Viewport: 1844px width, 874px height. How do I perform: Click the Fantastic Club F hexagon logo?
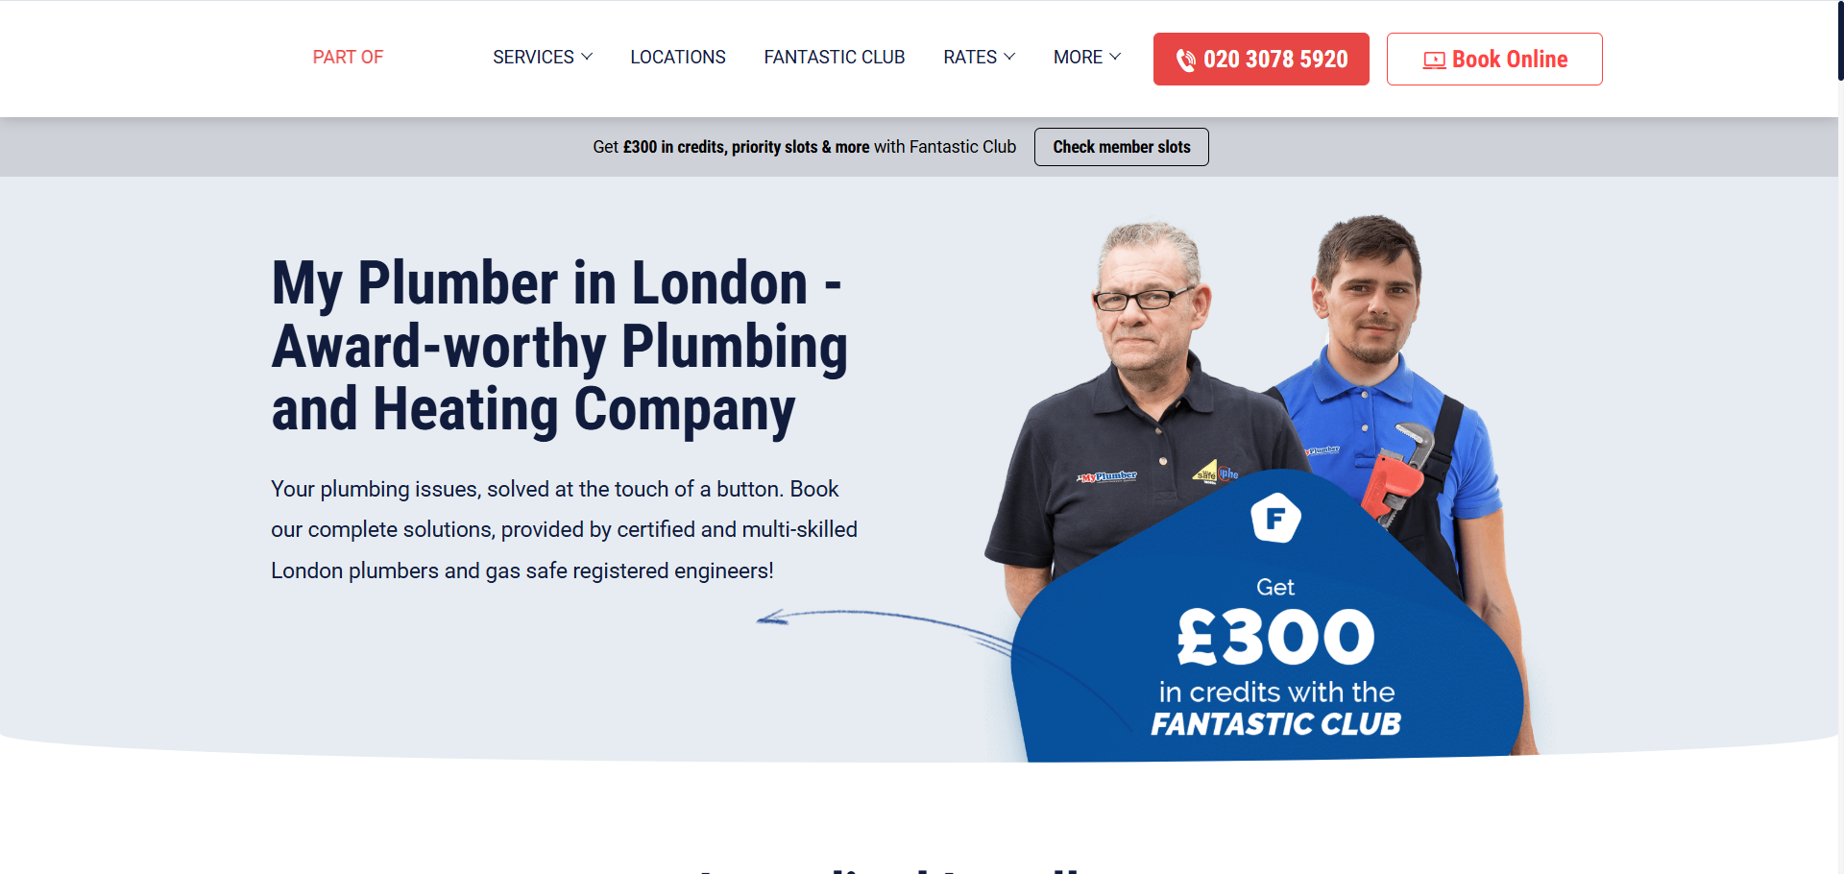[x=1275, y=518]
